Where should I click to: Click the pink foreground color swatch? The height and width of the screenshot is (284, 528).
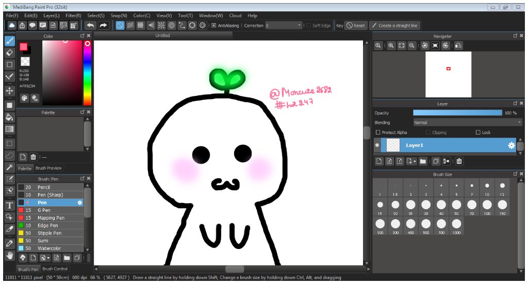(x=23, y=47)
